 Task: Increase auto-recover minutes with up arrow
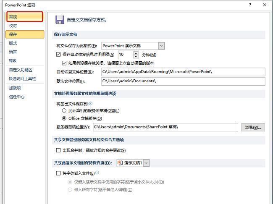[136, 53]
